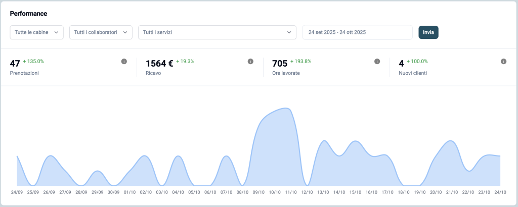Click info icon next to Ore lavorate

point(377,62)
